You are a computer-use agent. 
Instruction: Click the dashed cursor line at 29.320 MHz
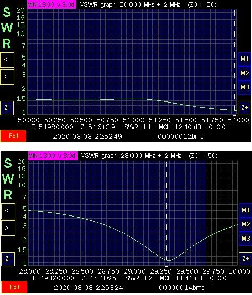tap(166, 212)
